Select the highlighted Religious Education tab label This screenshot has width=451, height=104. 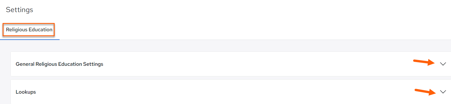tap(29, 30)
